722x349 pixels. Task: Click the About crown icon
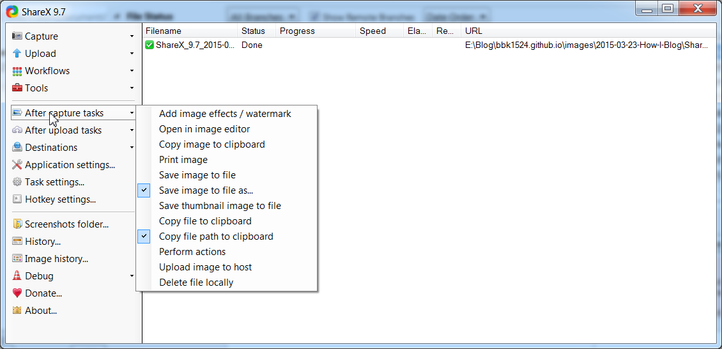(17, 310)
